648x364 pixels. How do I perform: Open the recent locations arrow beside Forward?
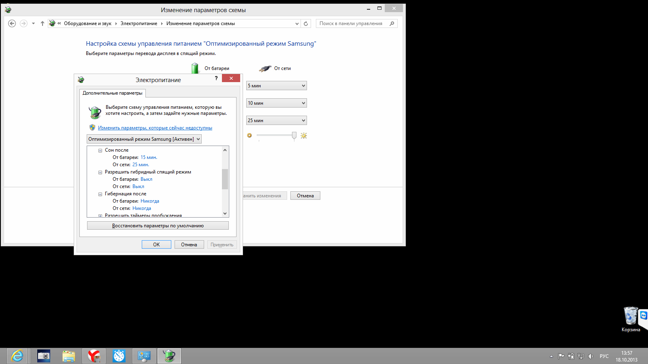[x=33, y=23]
